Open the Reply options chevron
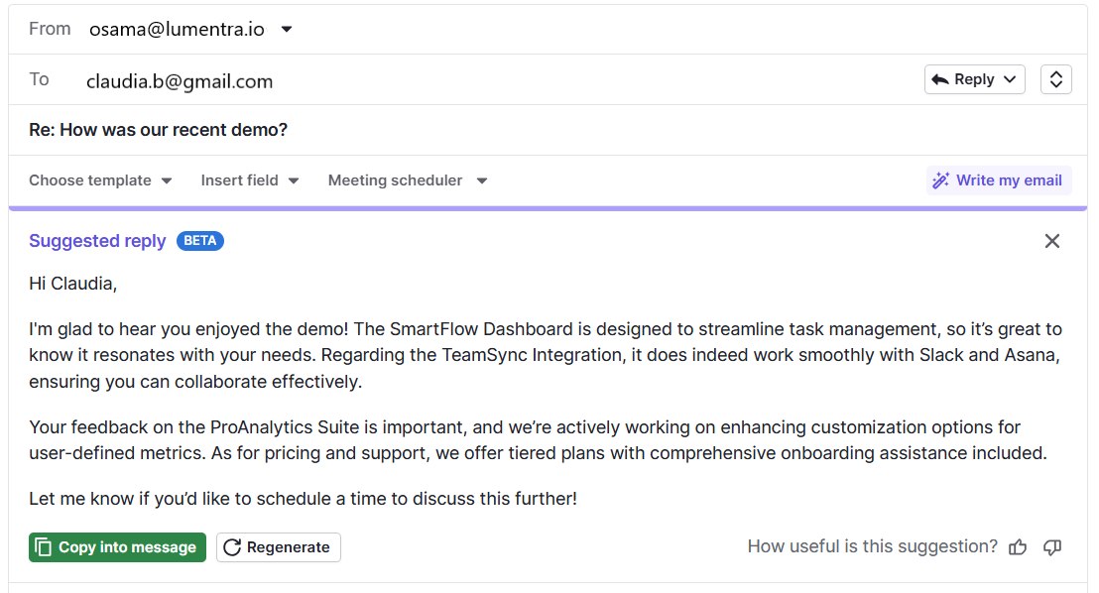Screen dimensions: 1099x593 pyautogui.click(x=1011, y=78)
